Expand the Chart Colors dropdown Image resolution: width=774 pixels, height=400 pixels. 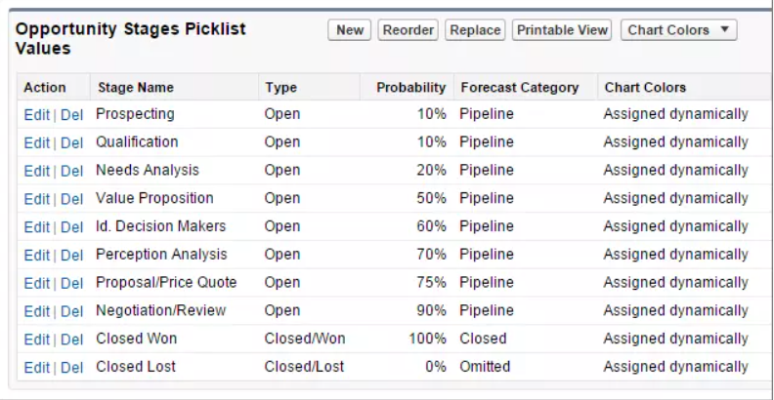coord(678,30)
